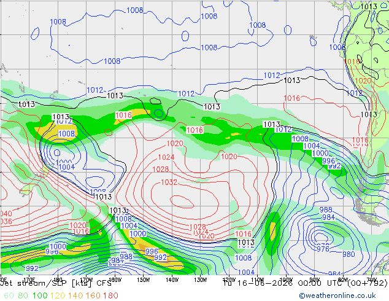This screenshot has width=389, height=301.
Task: Click the 1036 isobar label at left edge
Action: point(6,221)
